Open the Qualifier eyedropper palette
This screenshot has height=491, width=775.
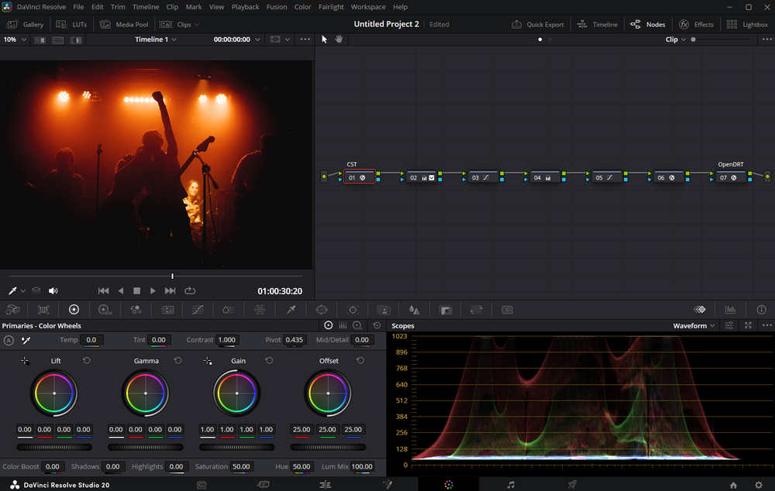(x=291, y=310)
